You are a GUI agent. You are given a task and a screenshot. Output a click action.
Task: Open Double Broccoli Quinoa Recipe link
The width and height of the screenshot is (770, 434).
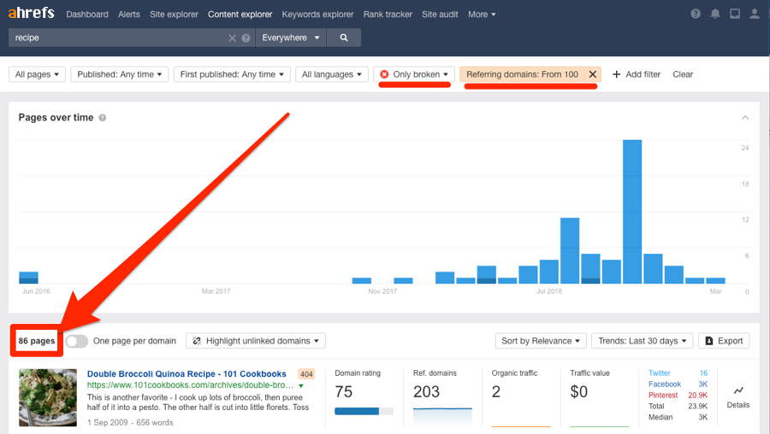pyautogui.click(x=187, y=374)
